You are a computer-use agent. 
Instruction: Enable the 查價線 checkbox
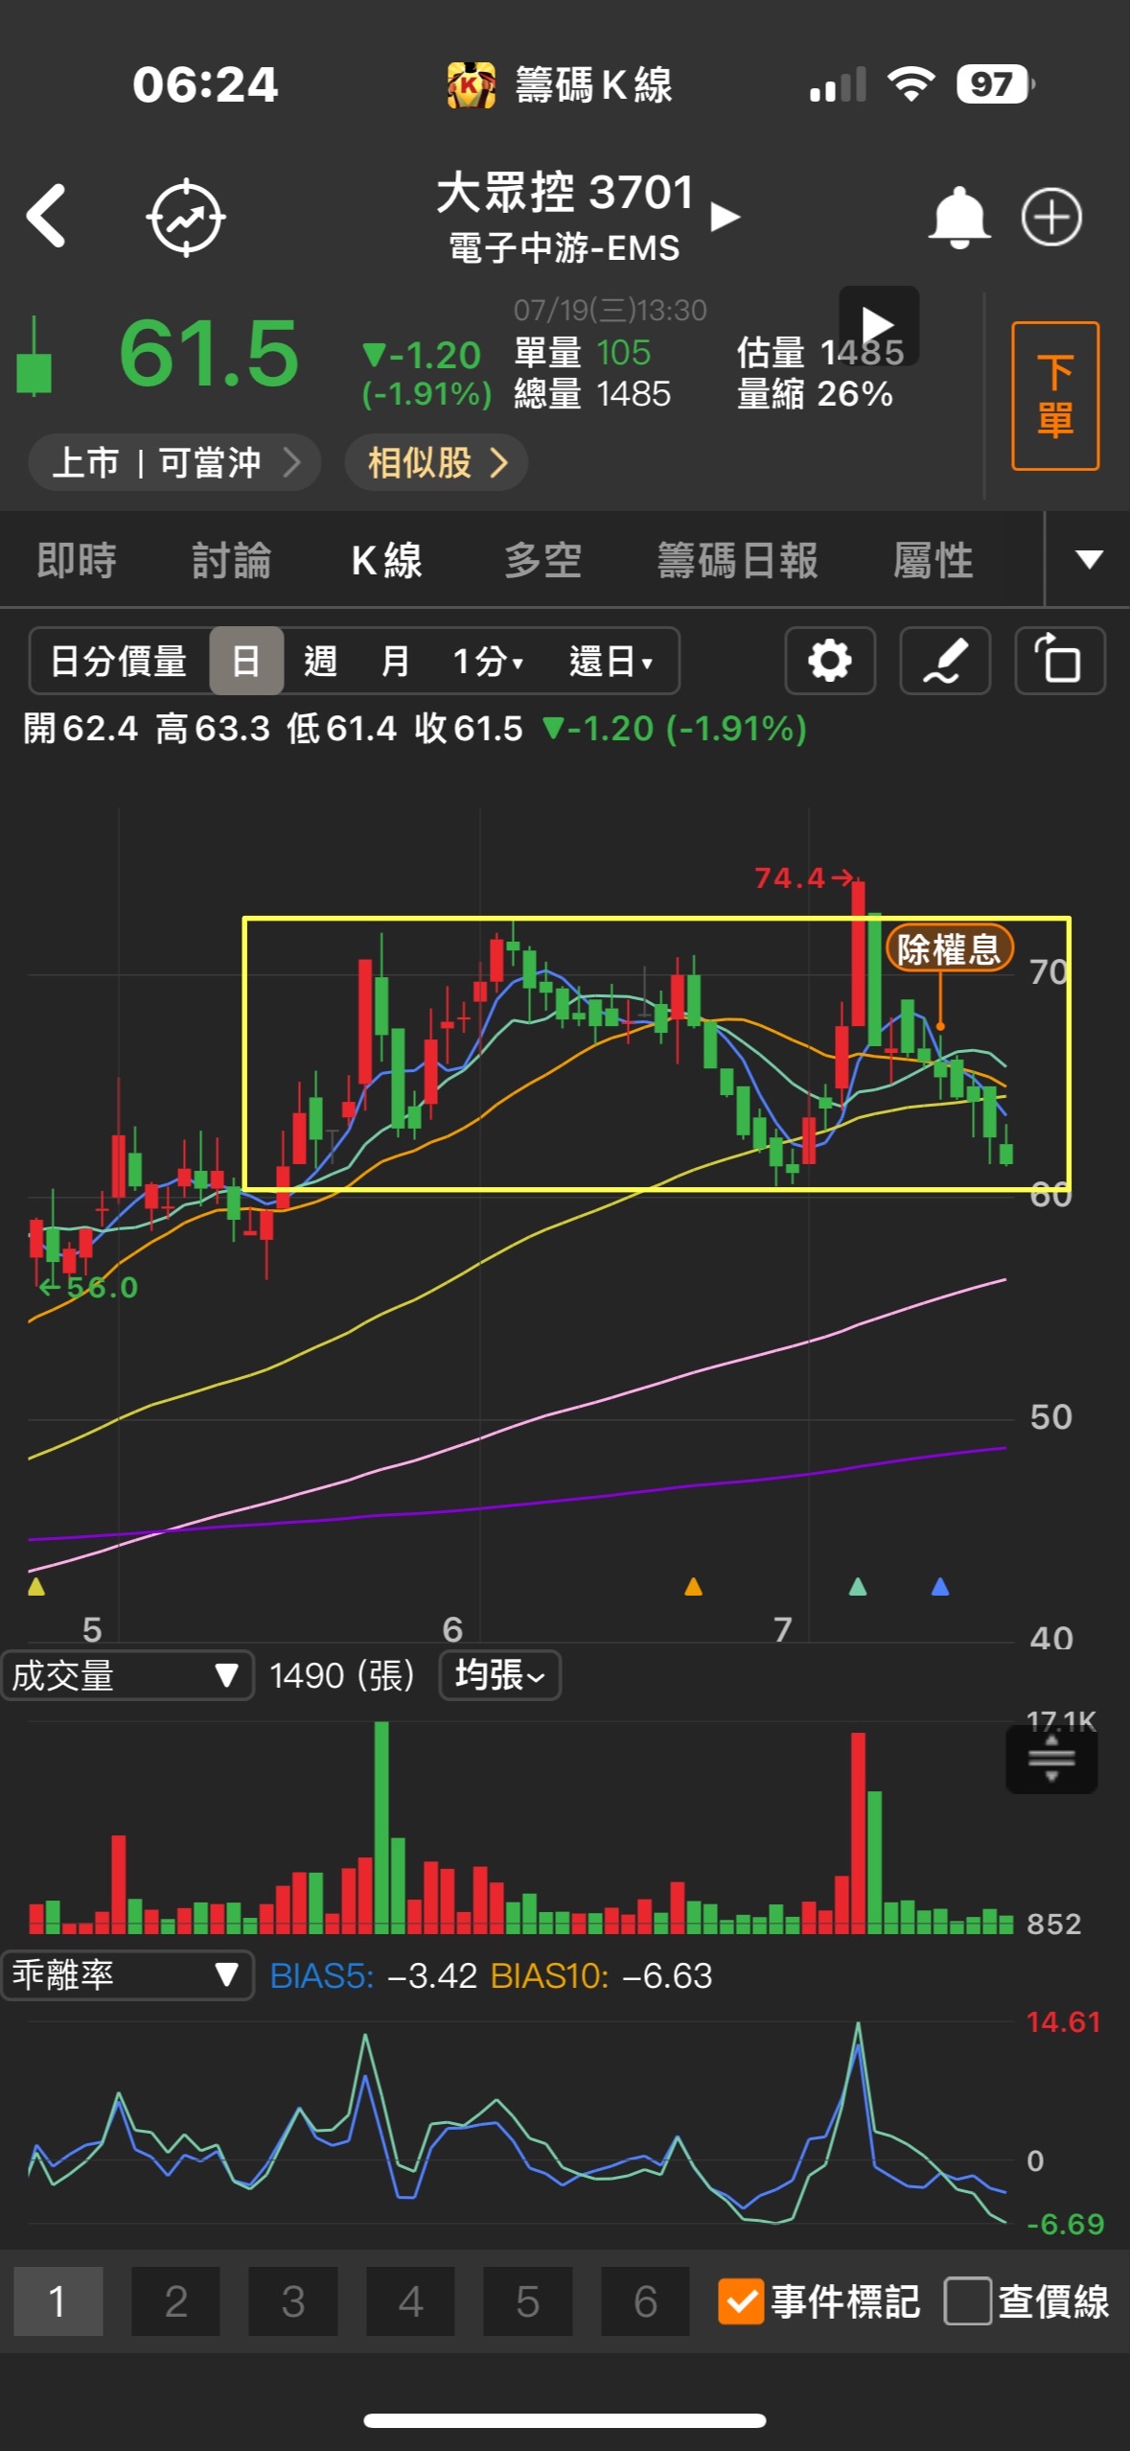[967, 2301]
